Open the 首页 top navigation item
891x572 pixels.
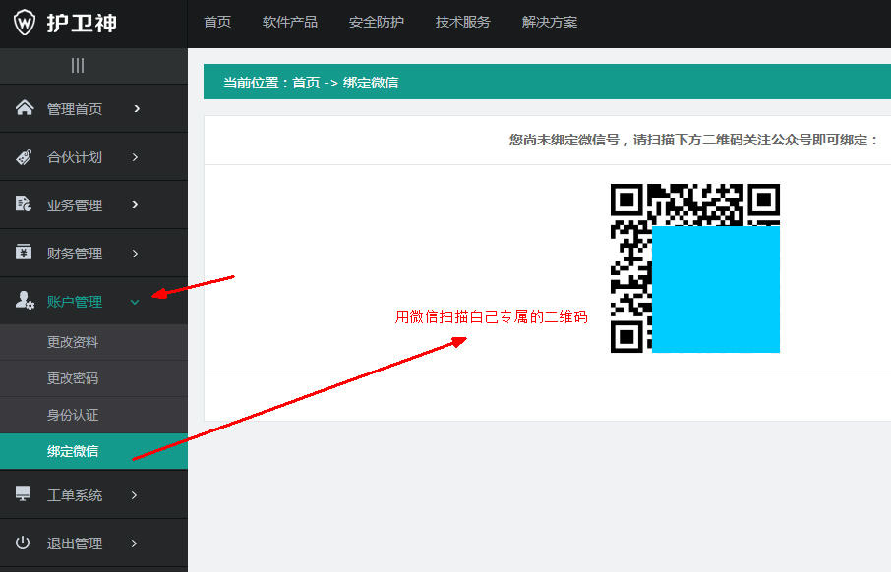[217, 23]
